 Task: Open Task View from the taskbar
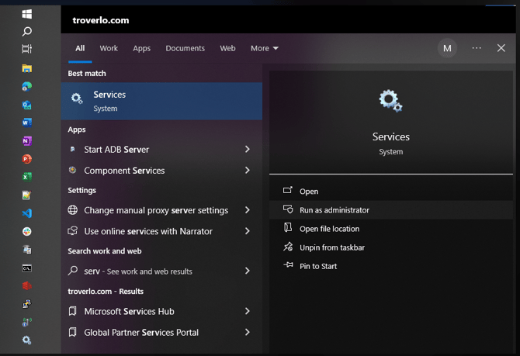tap(27, 49)
